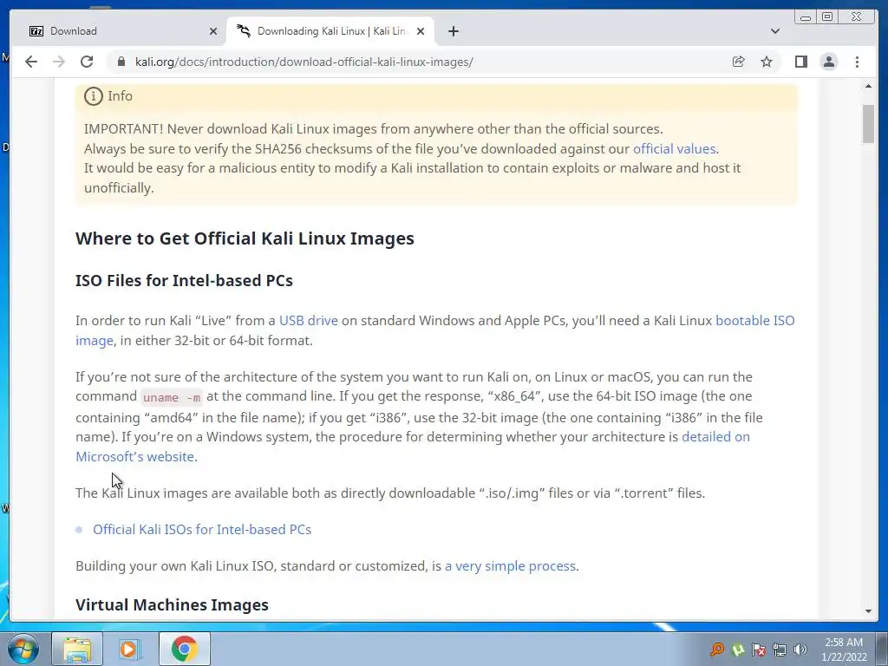This screenshot has height=666, width=888.
Task: Open Official Kali ISOs for Intel-based PCs
Action: pos(202,530)
